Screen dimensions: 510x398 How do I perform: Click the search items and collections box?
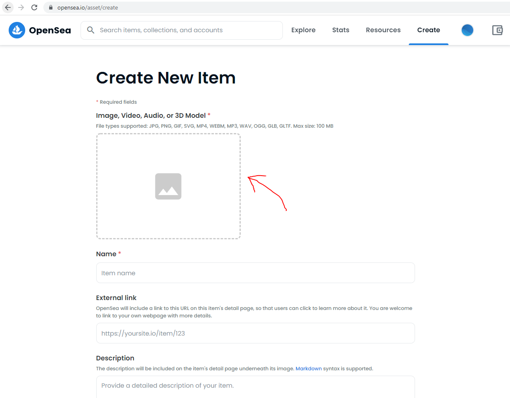click(182, 30)
